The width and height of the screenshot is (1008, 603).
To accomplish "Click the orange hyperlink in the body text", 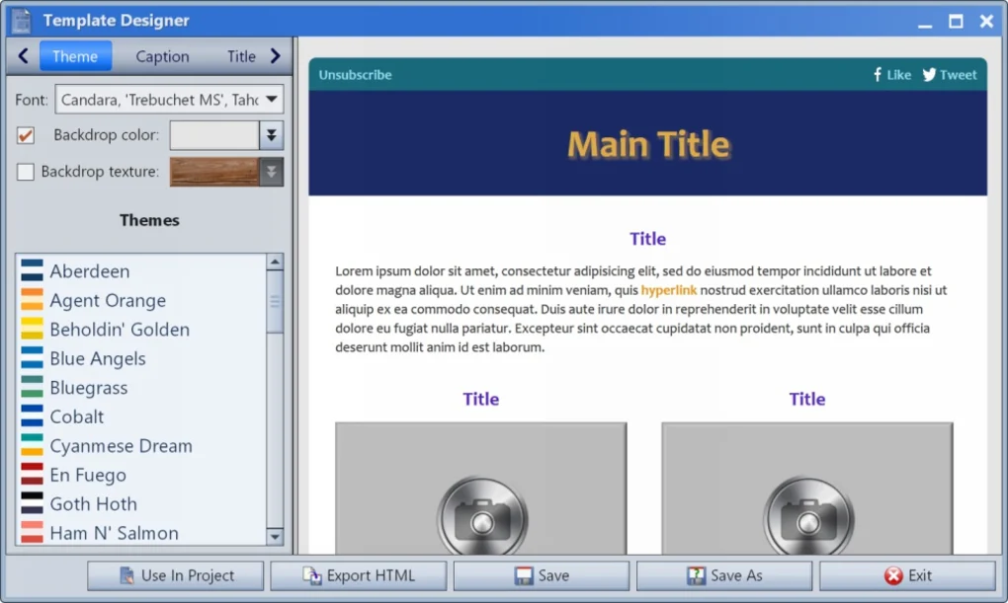I will 670,289.
